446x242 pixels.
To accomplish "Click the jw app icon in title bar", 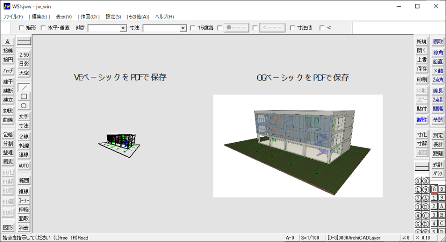I will pos(7,6).
